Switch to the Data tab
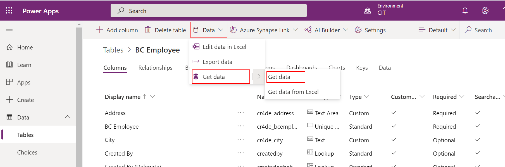 point(385,68)
